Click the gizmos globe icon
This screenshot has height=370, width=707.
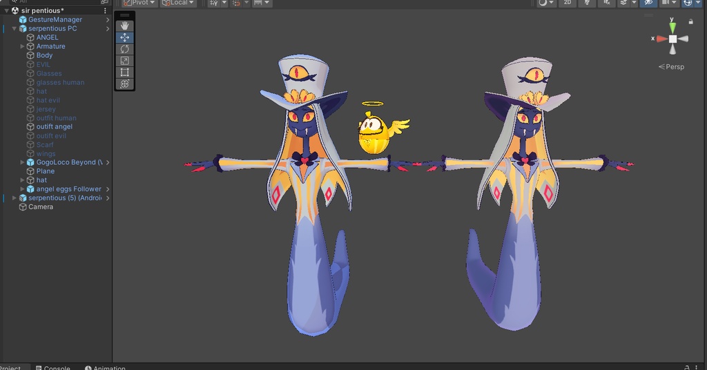click(x=688, y=3)
